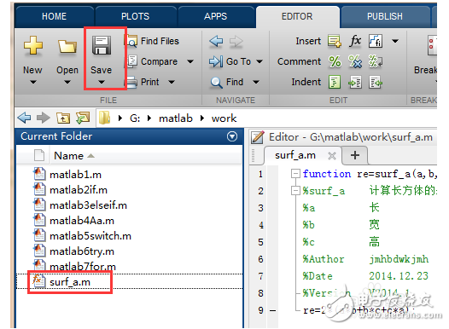Screen dimensions: 449x329
Task: Close the surf_a.m editor tab
Action: (332, 156)
